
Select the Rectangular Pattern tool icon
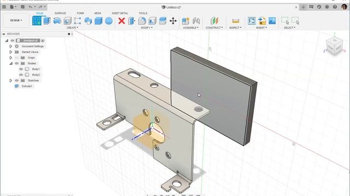(x=78, y=21)
